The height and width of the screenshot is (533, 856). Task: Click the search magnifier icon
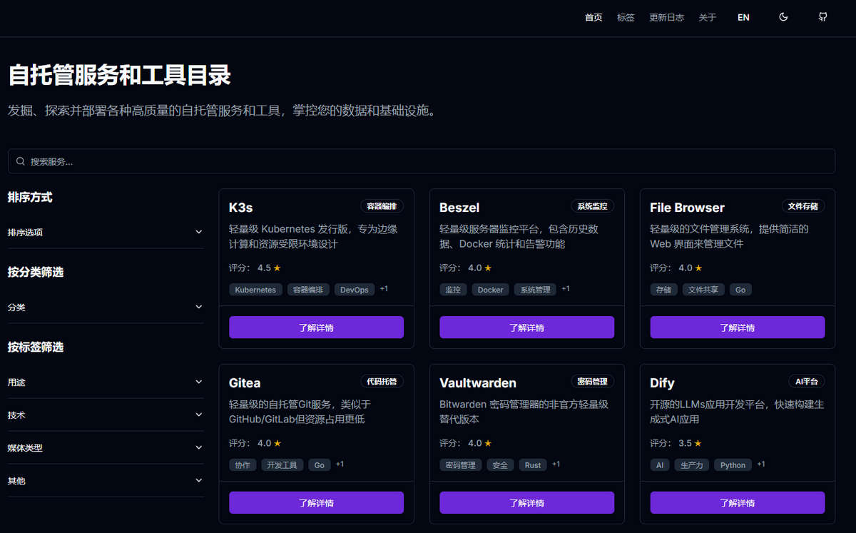(x=21, y=161)
